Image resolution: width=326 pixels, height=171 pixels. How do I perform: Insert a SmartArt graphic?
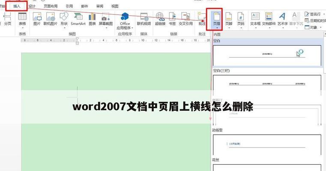[x=78, y=19]
